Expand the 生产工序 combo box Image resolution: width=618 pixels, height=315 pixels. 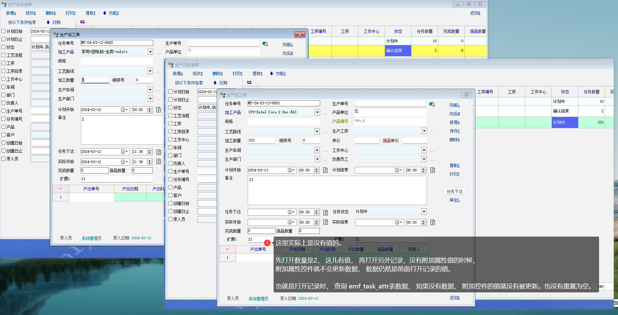(424, 131)
